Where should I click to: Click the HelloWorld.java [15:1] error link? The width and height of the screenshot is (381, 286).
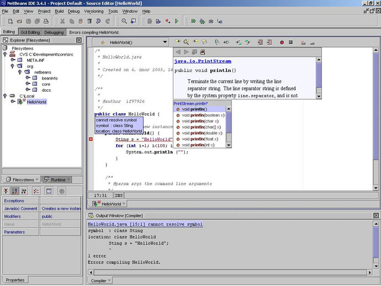pyautogui.click(x=145, y=224)
